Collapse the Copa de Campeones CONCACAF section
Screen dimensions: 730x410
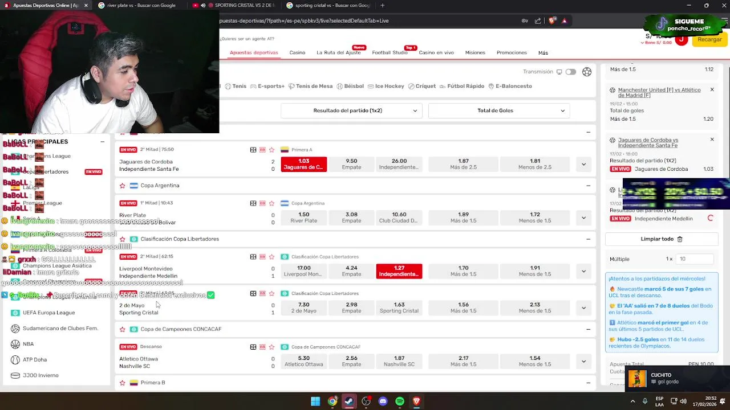pos(588,329)
